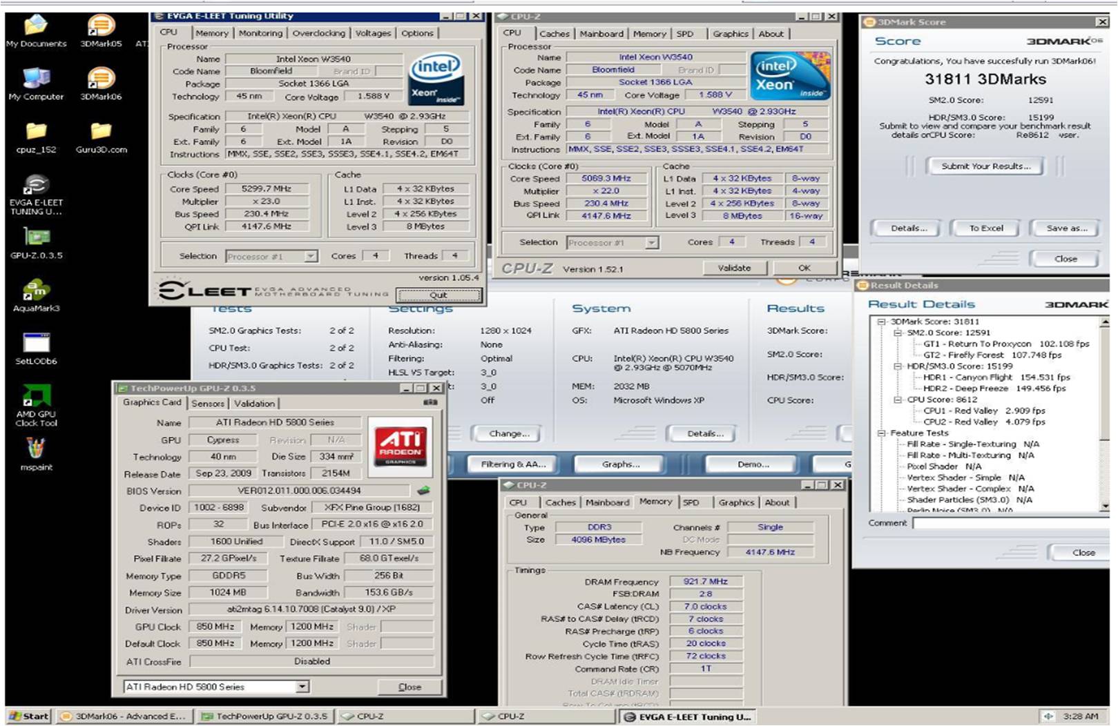This screenshot has width=1118, height=726.
Task: Switch to 3DMark06 taskbar button
Action: 124,716
